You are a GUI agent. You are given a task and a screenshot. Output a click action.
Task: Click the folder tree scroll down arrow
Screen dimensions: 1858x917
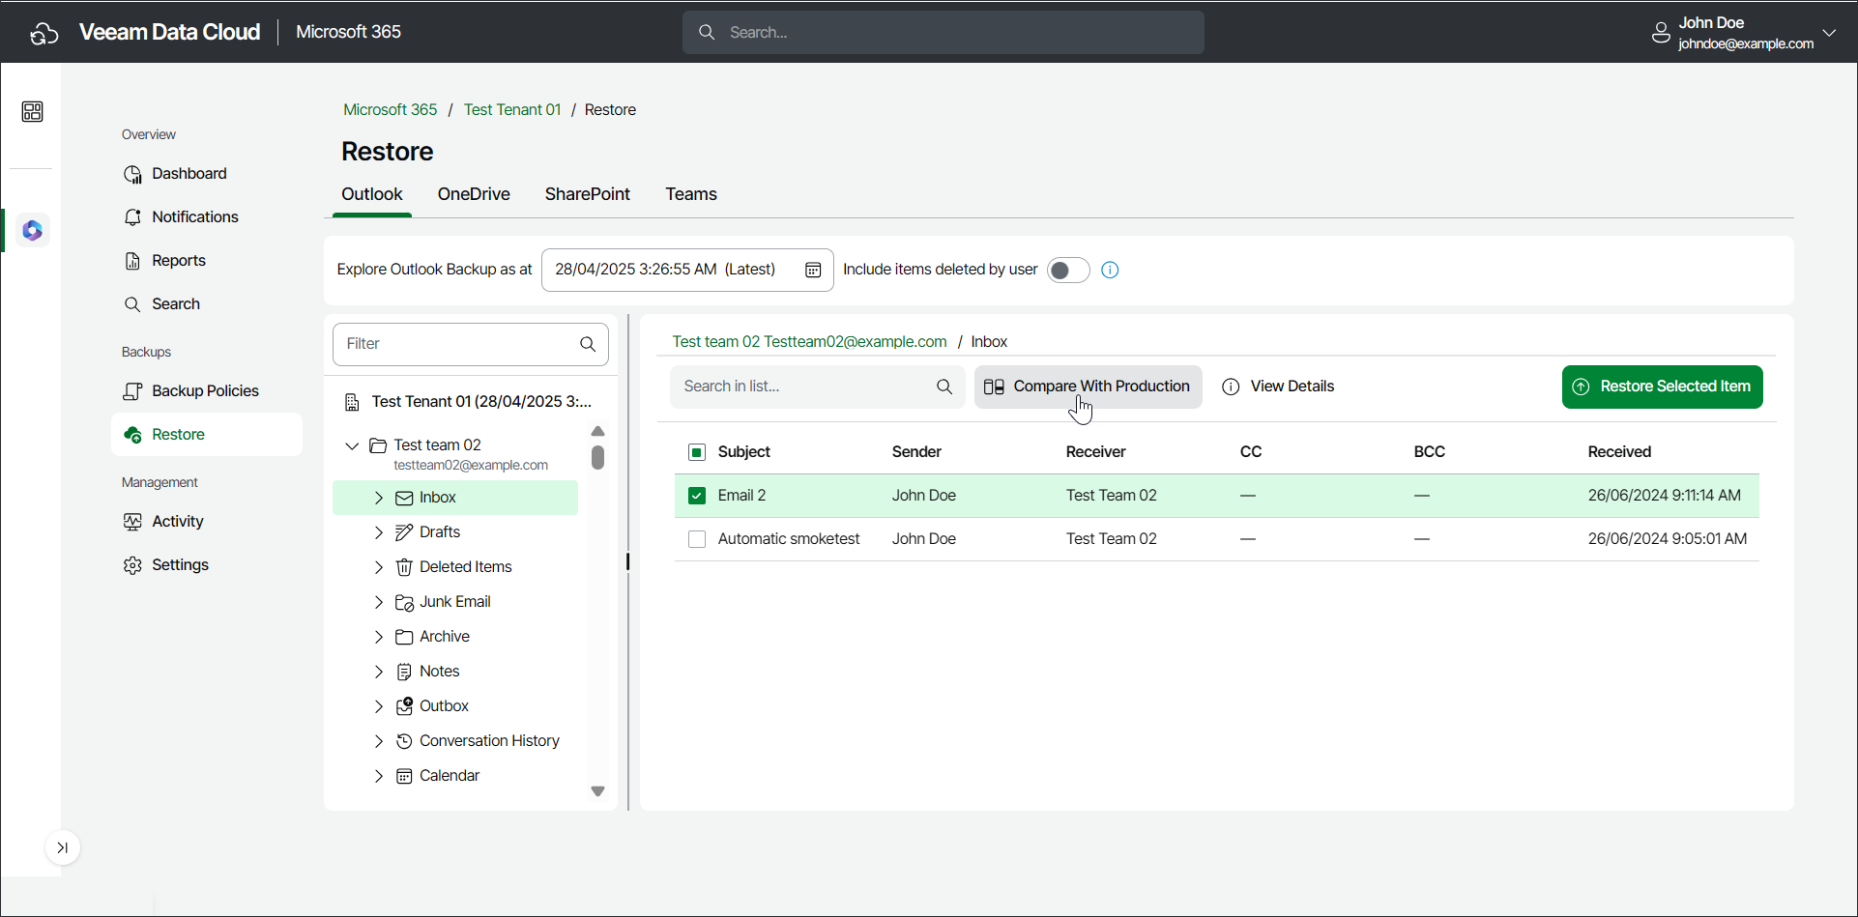597,791
